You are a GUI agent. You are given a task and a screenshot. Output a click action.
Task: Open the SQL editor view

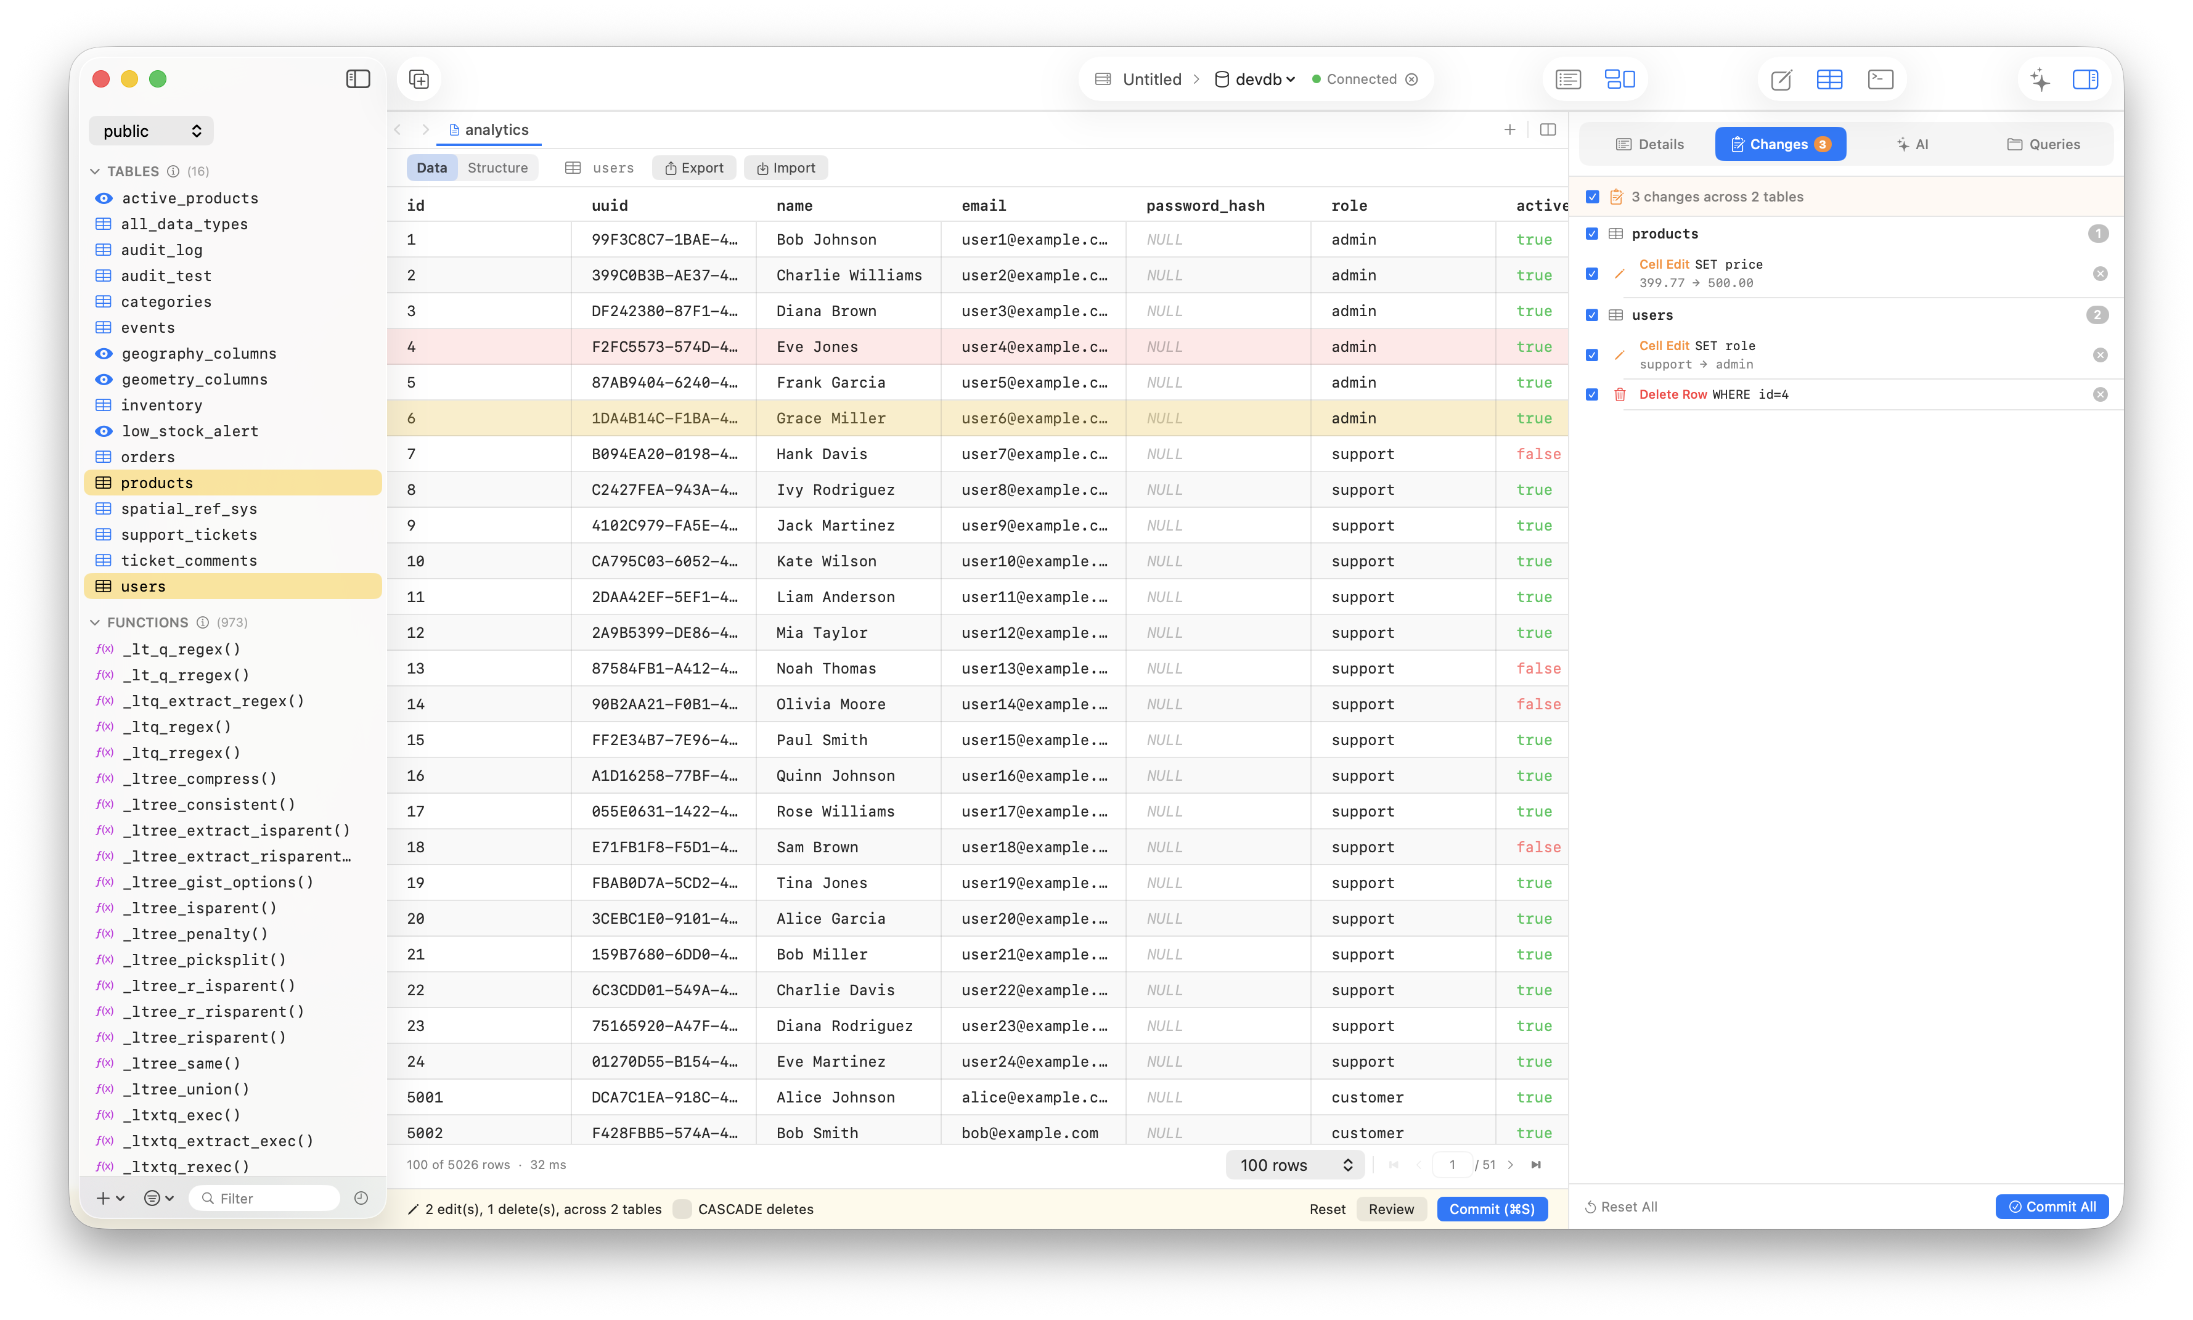tap(1780, 79)
